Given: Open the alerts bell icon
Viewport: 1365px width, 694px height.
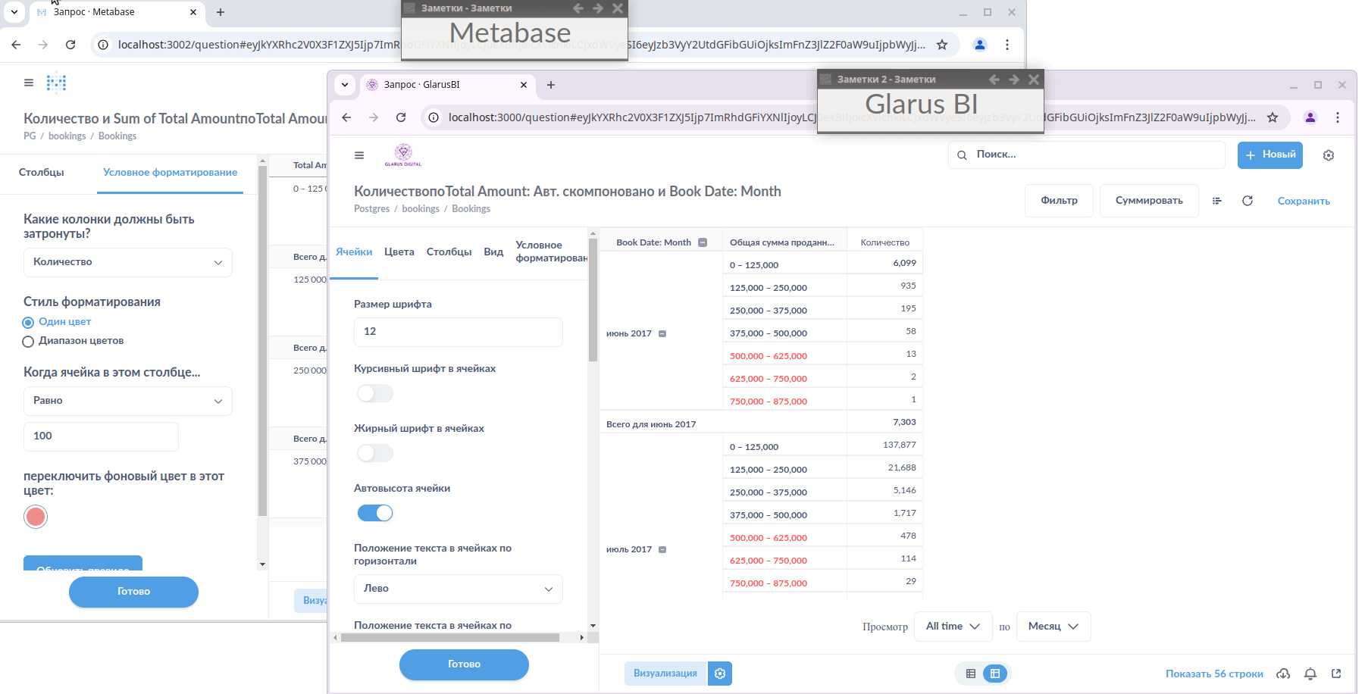Looking at the screenshot, I should point(1310,674).
